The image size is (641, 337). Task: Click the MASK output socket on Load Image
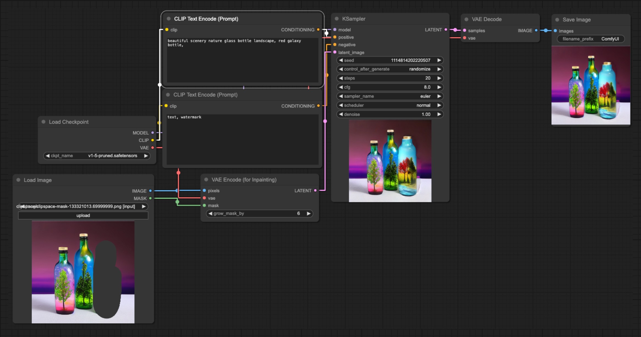click(150, 198)
